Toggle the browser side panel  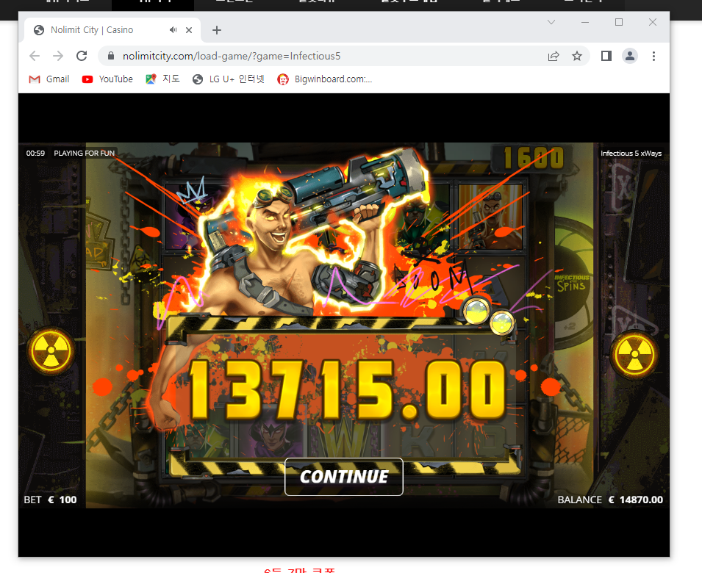606,56
